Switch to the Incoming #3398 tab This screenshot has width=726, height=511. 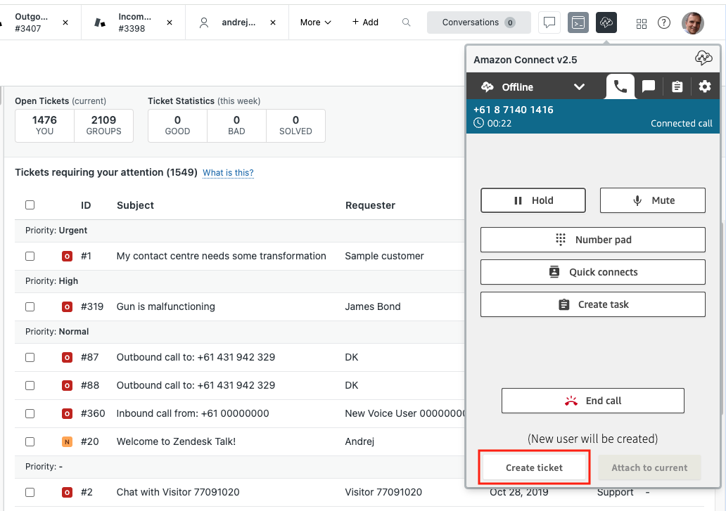tap(132, 22)
